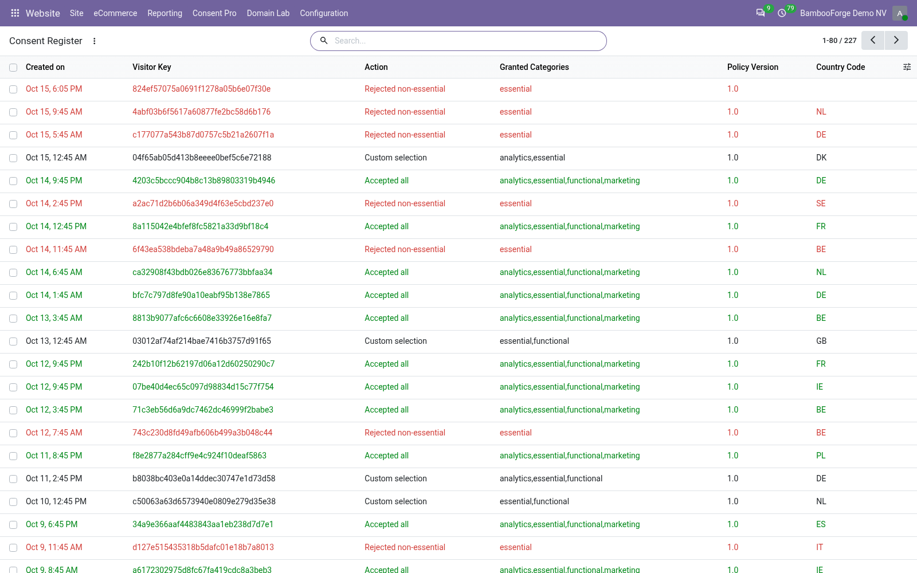The width and height of the screenshot is (917, 573).
Task: Open record 4203c5bccc904b8c13b89803319b4946
Action: click(x=203, y=180)
